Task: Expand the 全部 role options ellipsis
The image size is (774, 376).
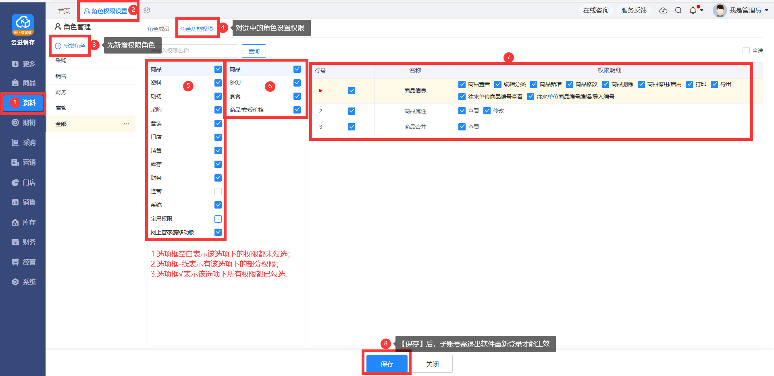Action: click(127, 124)
